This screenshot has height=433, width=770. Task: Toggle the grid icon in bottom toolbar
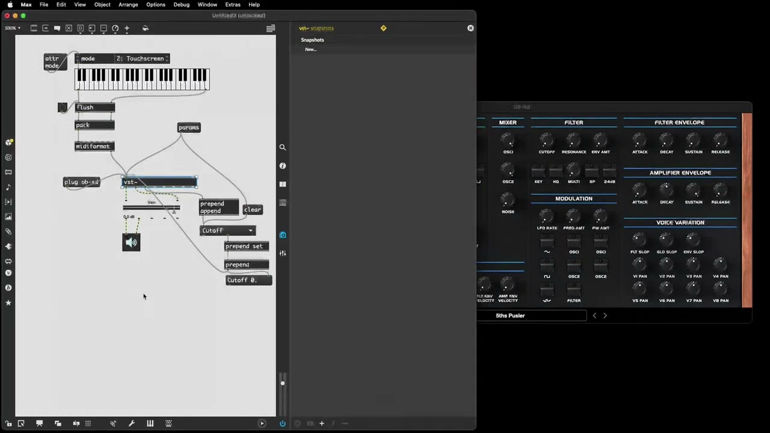point(88,423)
